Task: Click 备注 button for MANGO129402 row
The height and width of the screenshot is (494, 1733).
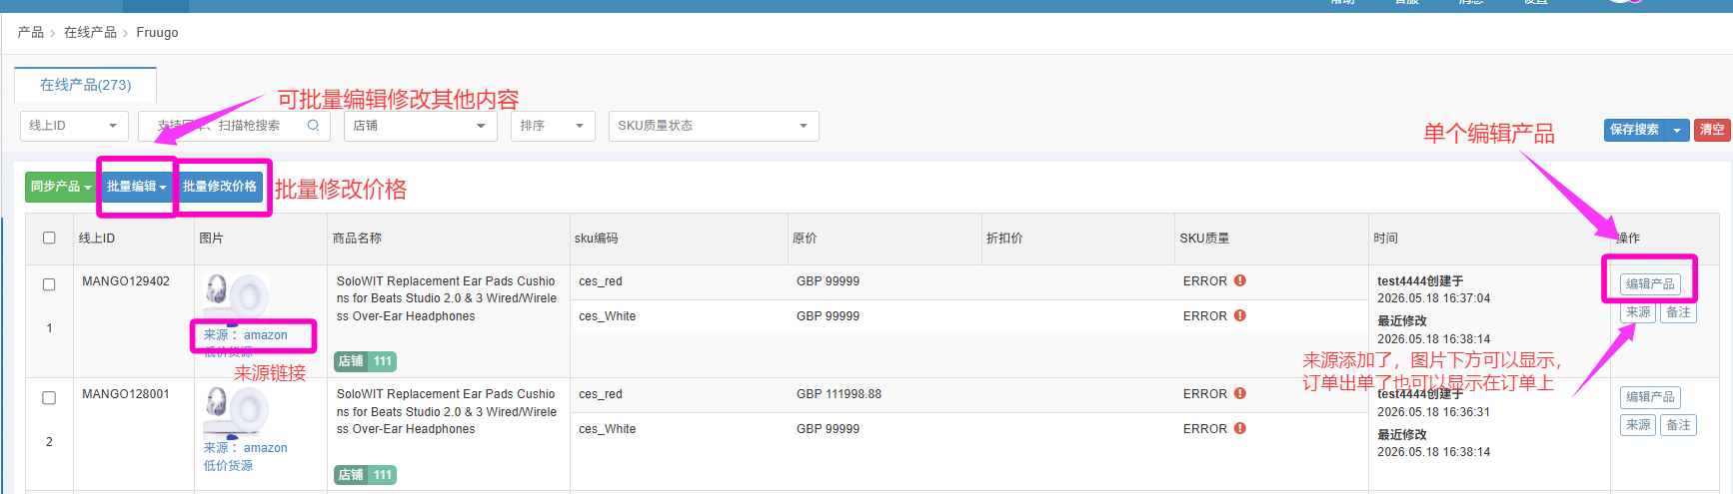Action: tap(1679, 312)
